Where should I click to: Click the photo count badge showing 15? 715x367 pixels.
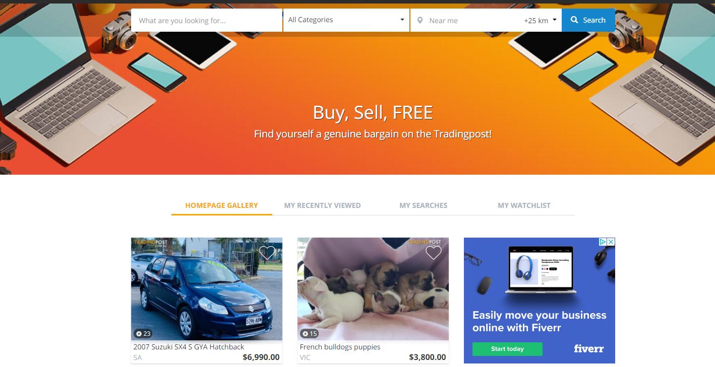click(310, 333)
